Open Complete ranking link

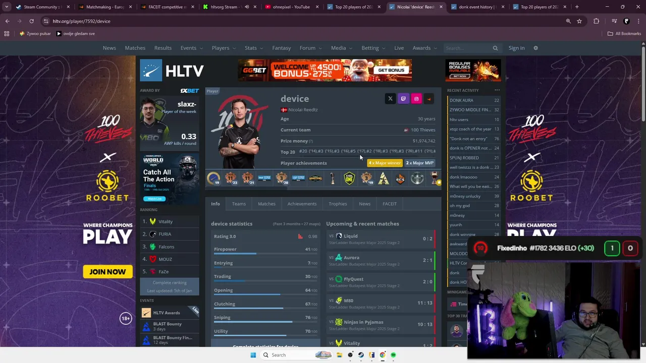click(170, 283)
